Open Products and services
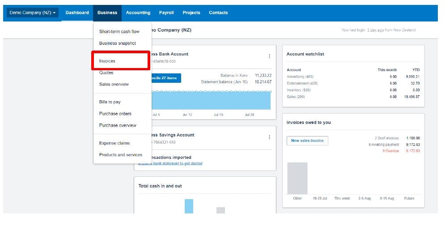 tap(121, 155)
